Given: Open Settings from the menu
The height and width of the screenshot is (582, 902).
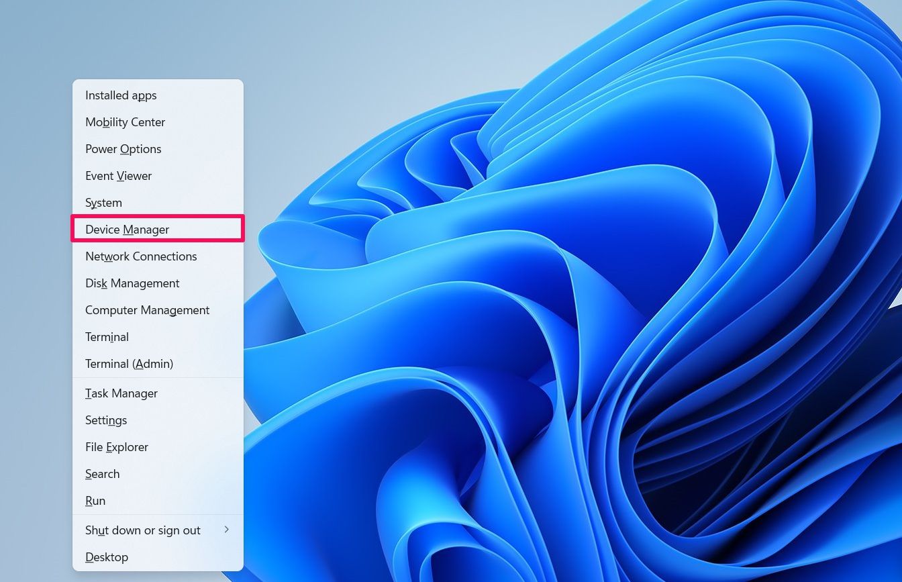Looking at the screenshot, I should pyautogui.click(x=106, y=420).
